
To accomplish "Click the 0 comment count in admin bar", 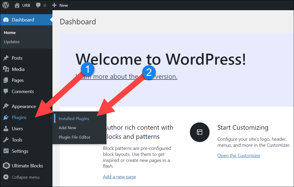I will point(45,5).
